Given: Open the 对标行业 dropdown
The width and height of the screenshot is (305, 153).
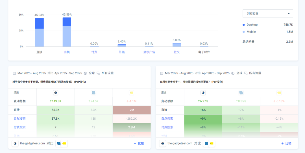Looking at the screenshot, I should tap(268, 14).
